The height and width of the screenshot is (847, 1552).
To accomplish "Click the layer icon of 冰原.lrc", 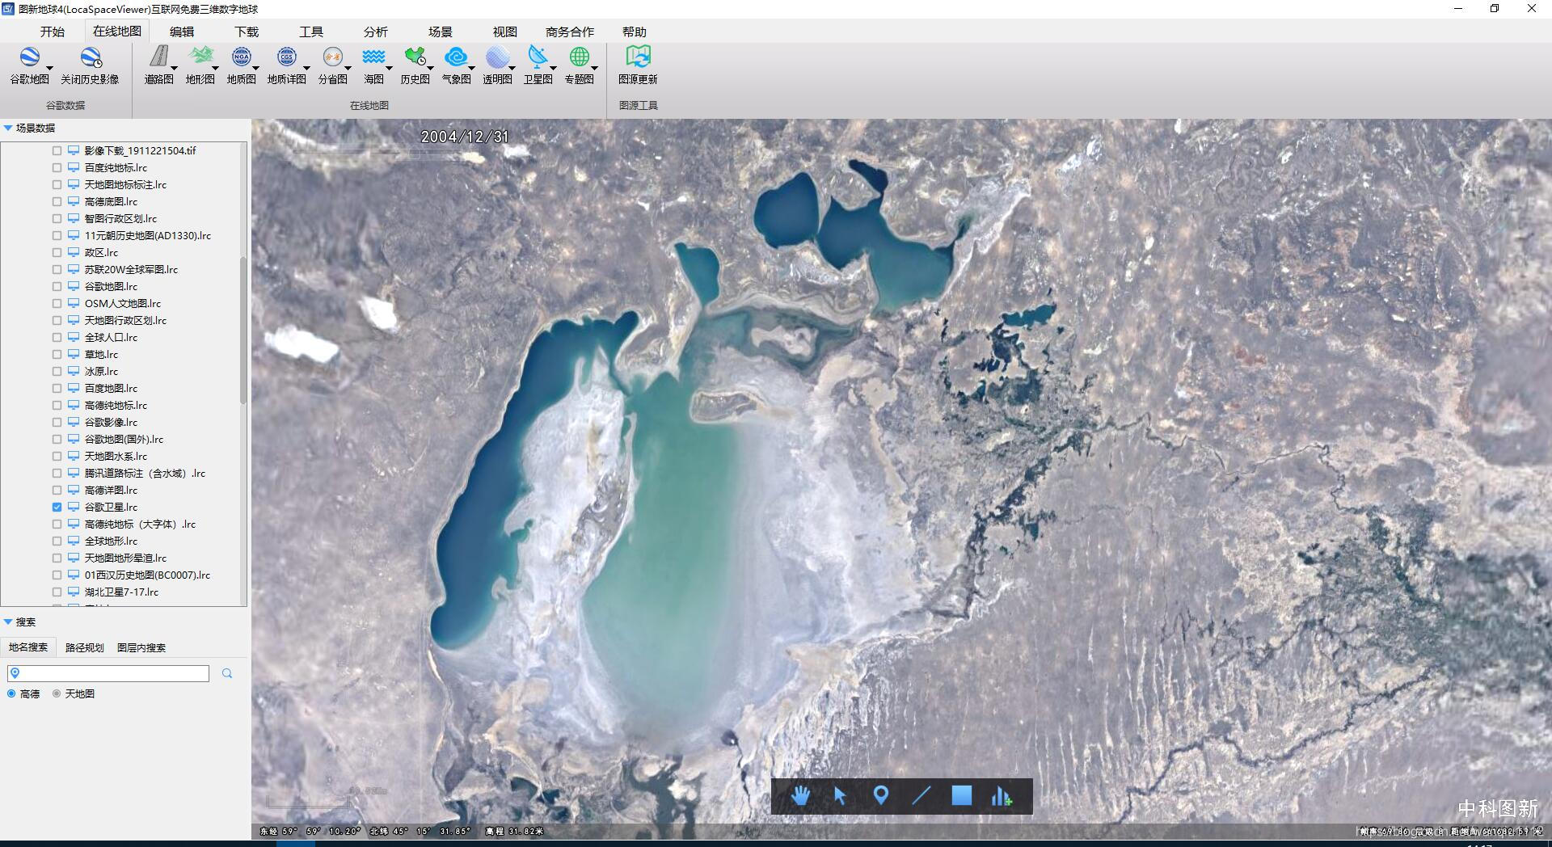I will [x=74, y=371].
